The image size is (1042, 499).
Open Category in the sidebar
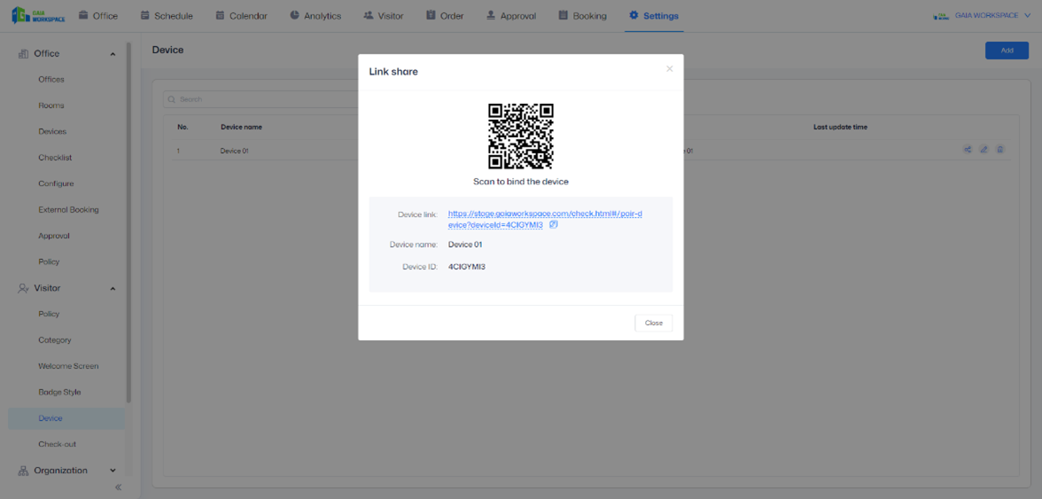55,339
